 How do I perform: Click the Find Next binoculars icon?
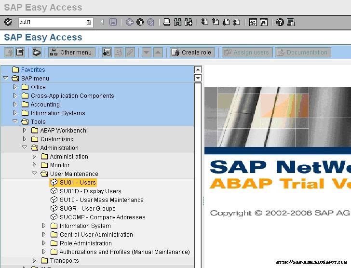click(188, 22)
